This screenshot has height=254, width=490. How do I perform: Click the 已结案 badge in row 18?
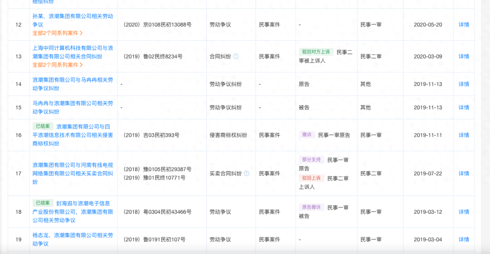43,203
